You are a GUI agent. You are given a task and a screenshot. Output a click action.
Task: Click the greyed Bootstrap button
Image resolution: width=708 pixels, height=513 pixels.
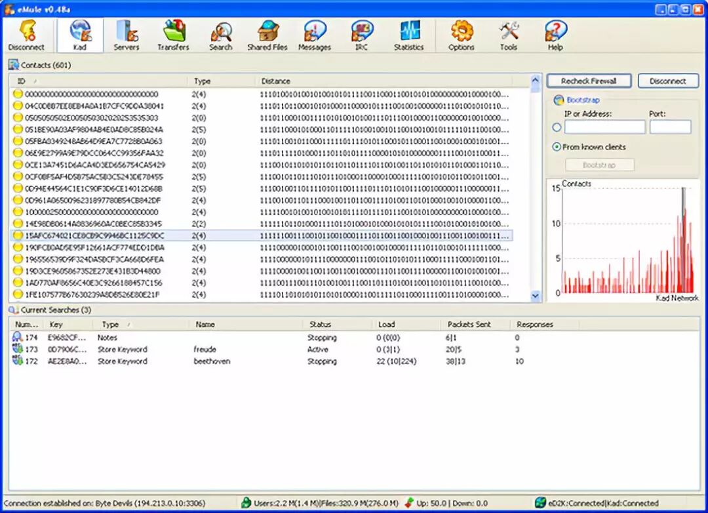pos(599,165)
